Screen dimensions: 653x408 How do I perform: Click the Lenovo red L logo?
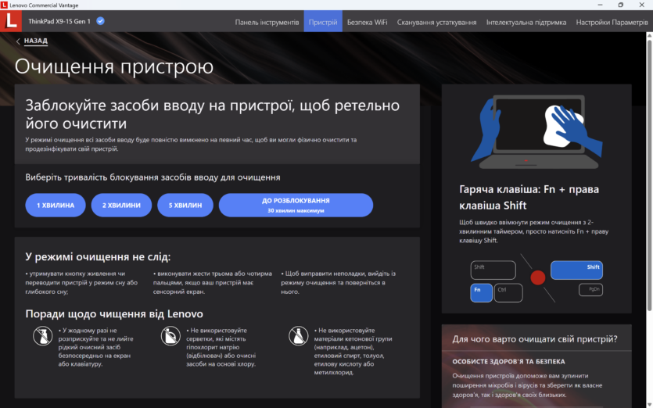[x=11, y=21]
